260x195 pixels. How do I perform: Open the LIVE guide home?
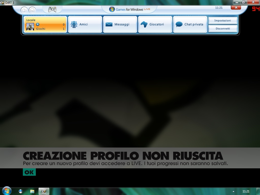pyautogui.click(x=32, y=10)
